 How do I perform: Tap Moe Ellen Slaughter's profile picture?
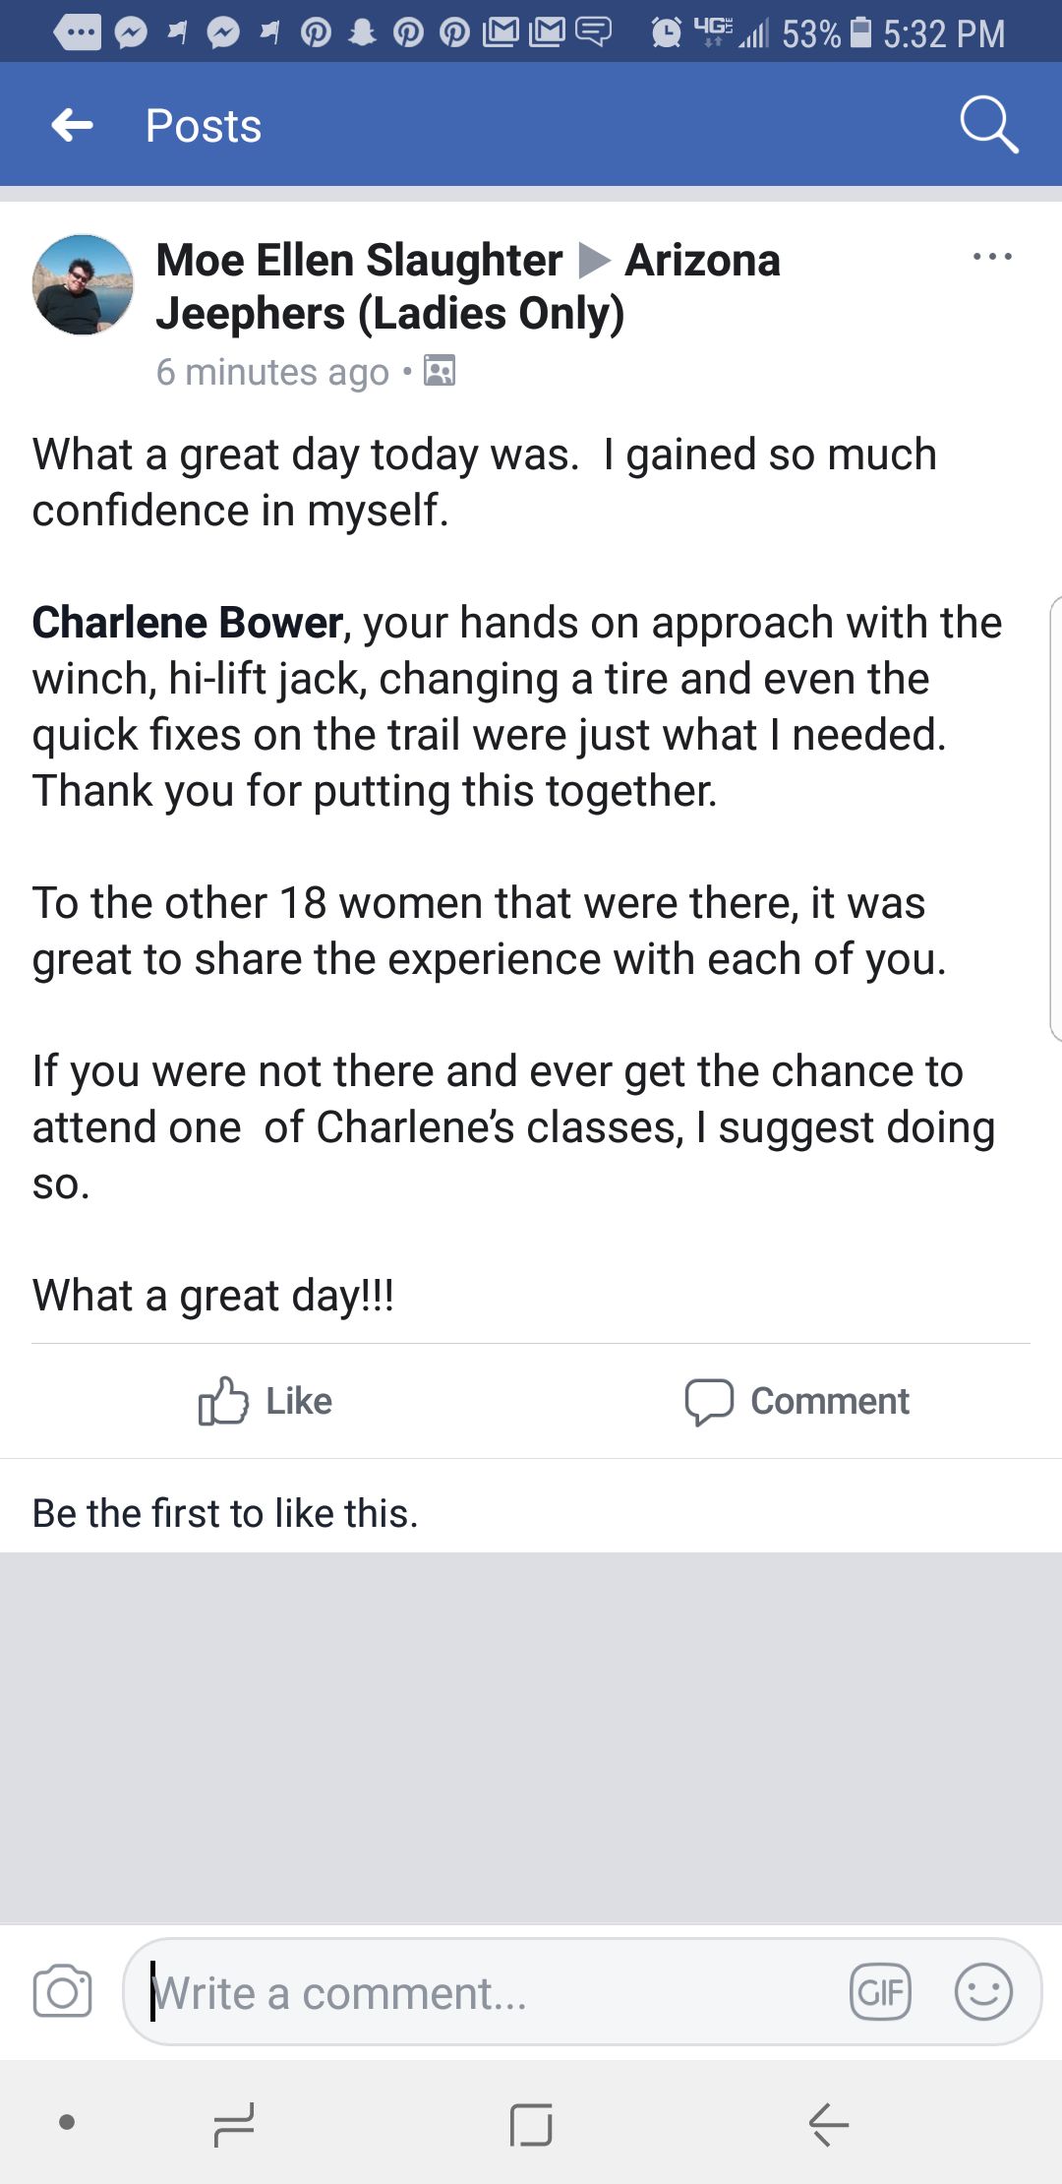83,285
